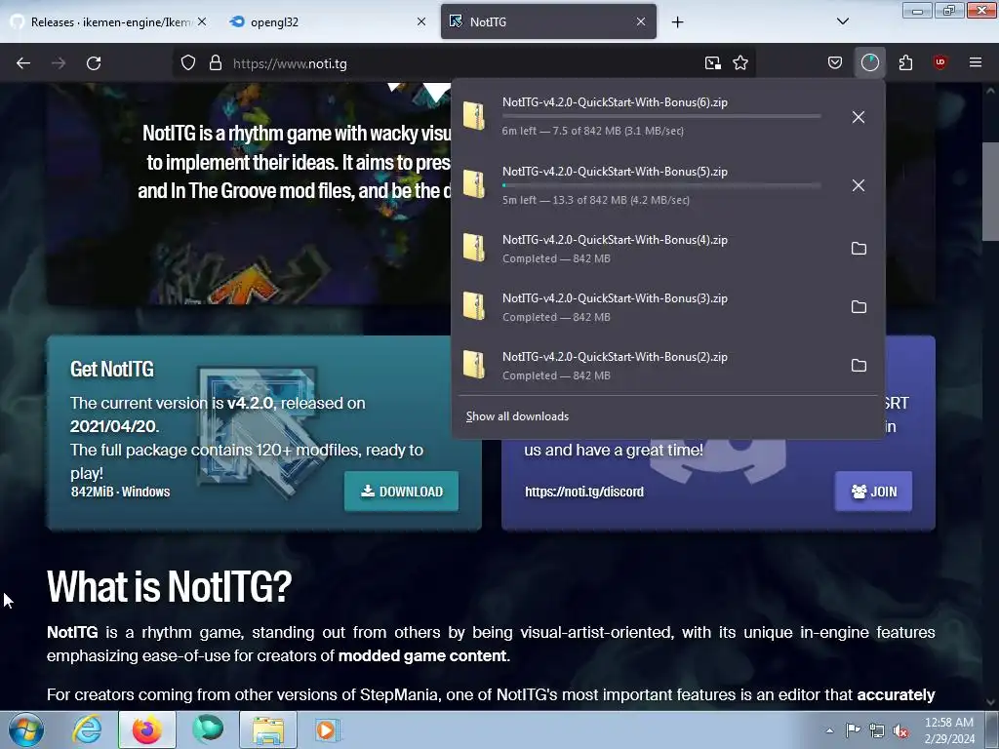Open media player taskbar icon
This screenshot has height=749, width=999.
click(327, 729)
